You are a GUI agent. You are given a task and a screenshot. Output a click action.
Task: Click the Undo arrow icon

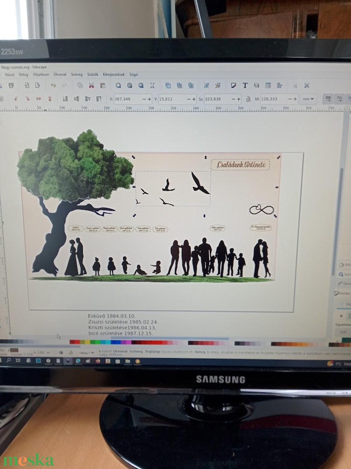pyautogui.click(x=53, y=85)
